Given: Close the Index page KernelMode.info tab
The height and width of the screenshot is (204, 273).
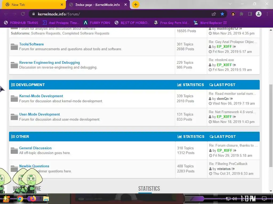Looking at the screenshot, I should (x=126, y=5).
